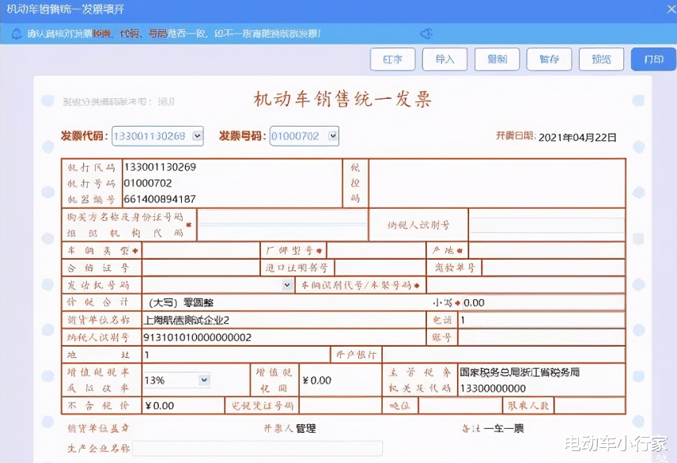Image resolution: width=677 pixels, height=463 pixels.
Task: Click the blue 打印 (print) button
Action: point(653,59)
